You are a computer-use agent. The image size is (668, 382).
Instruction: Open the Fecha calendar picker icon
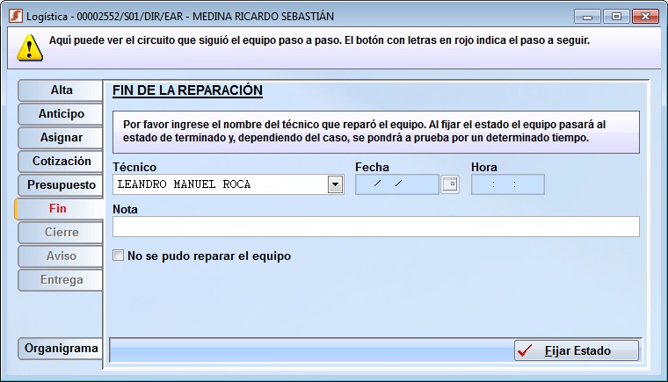click(x=450, y=184)
